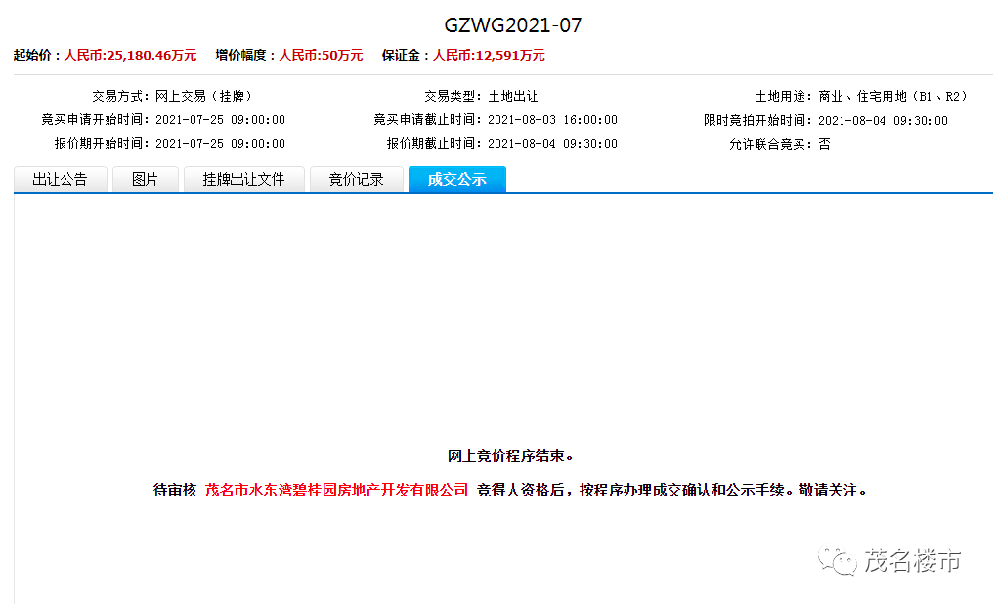Click the 待审核 text
993x604 pixels.
pyautogui.click(x=175, y=490)
